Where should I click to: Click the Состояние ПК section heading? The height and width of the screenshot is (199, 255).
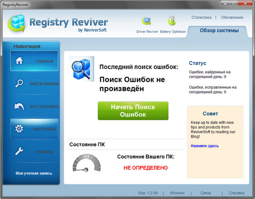click(x=87, y=144)
